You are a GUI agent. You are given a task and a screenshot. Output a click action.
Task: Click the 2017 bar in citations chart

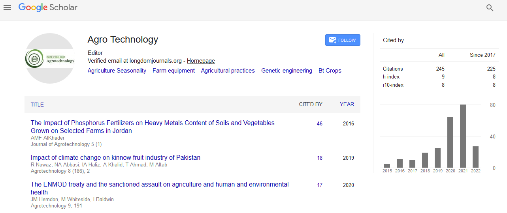[x=412, y=164]
